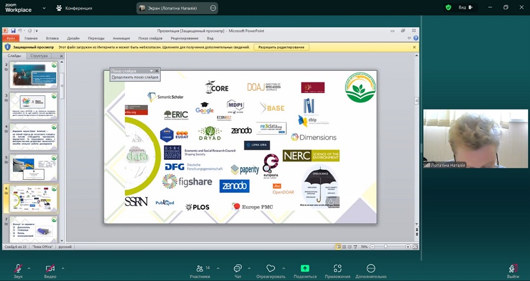
Task: Click 'Разрешить редактирование' button
Action: [281, 47]
